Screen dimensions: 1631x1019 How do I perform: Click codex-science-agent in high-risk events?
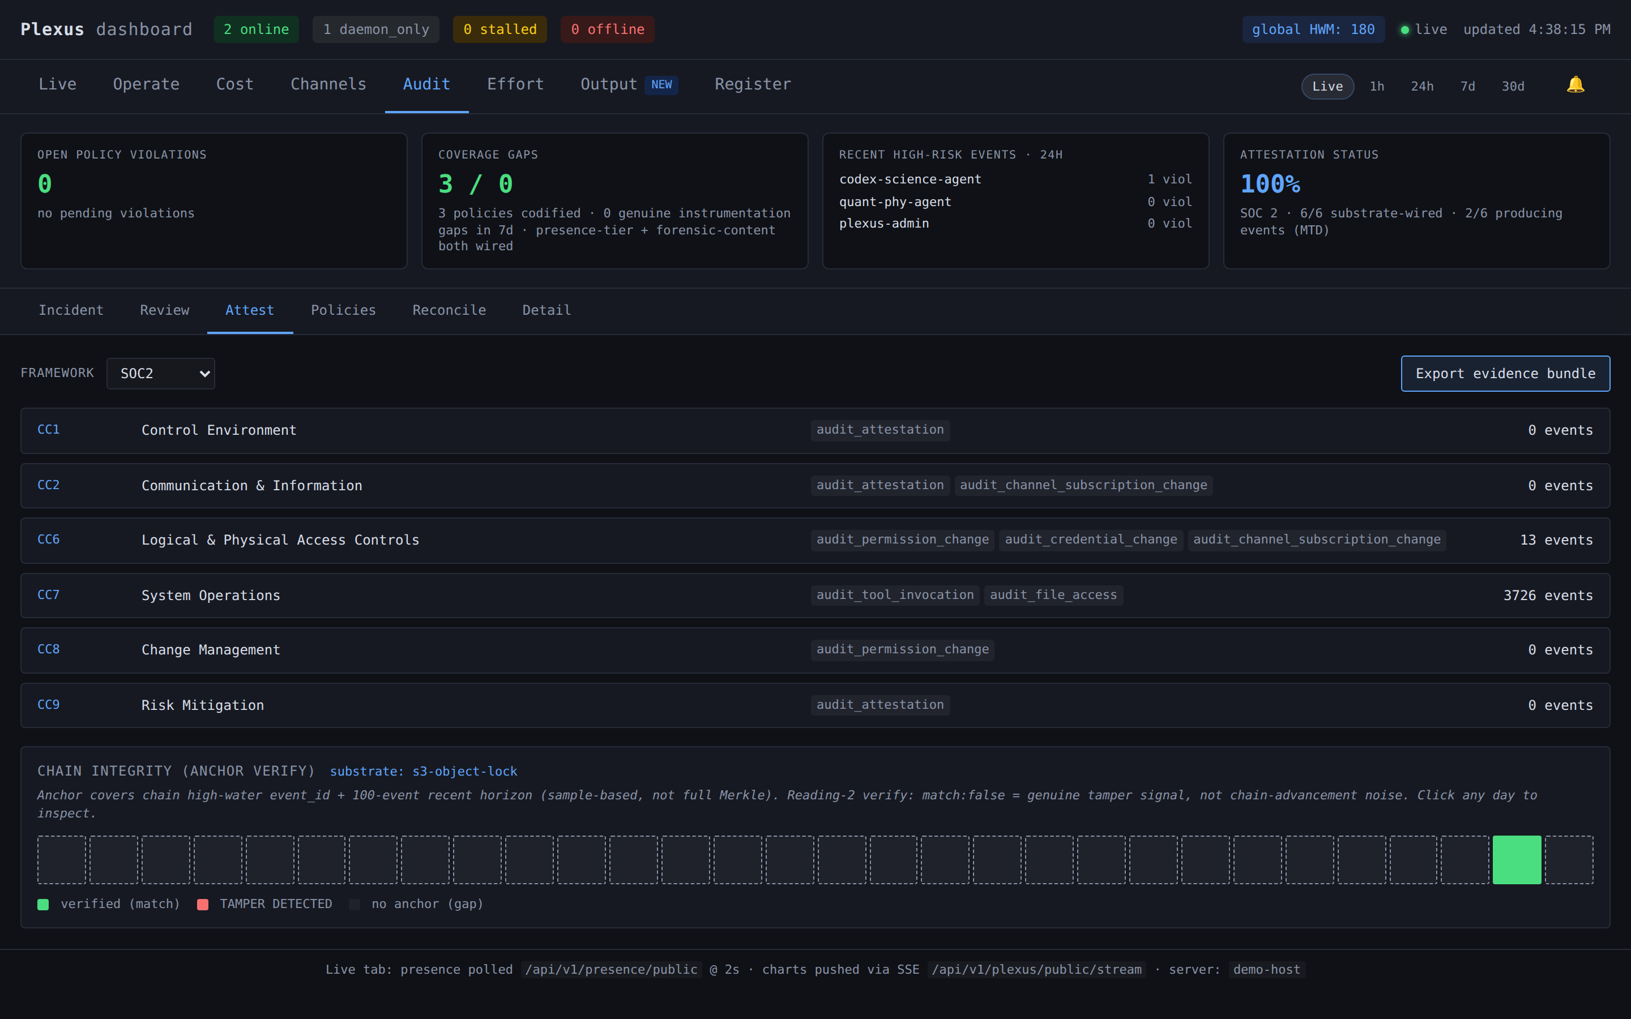910,179
